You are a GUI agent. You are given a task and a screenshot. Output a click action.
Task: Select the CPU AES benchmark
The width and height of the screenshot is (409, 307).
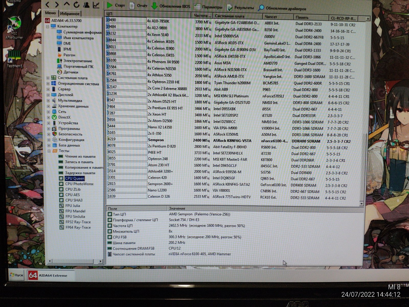(x=70, y=195)
